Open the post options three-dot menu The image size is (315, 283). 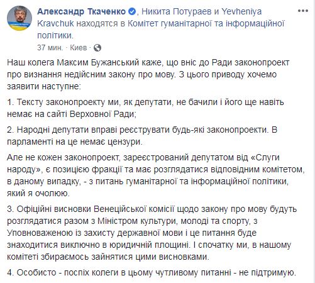pos(303,11)
